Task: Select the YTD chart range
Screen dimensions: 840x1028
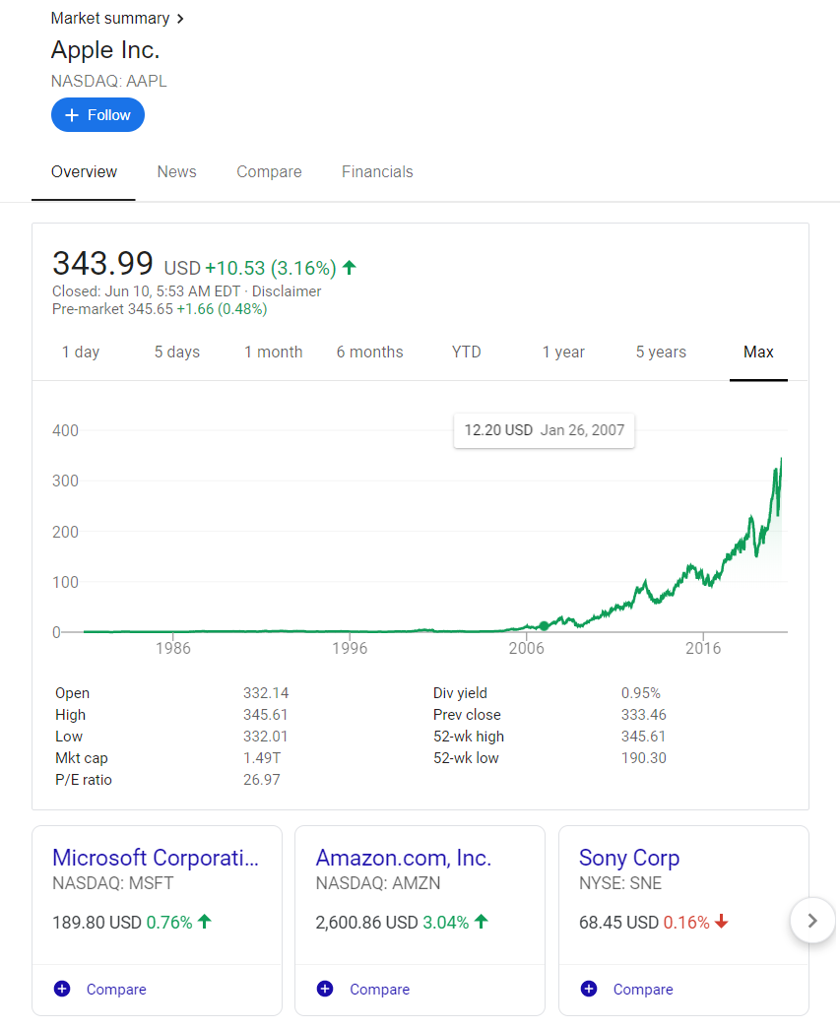Action: point(466,352)
